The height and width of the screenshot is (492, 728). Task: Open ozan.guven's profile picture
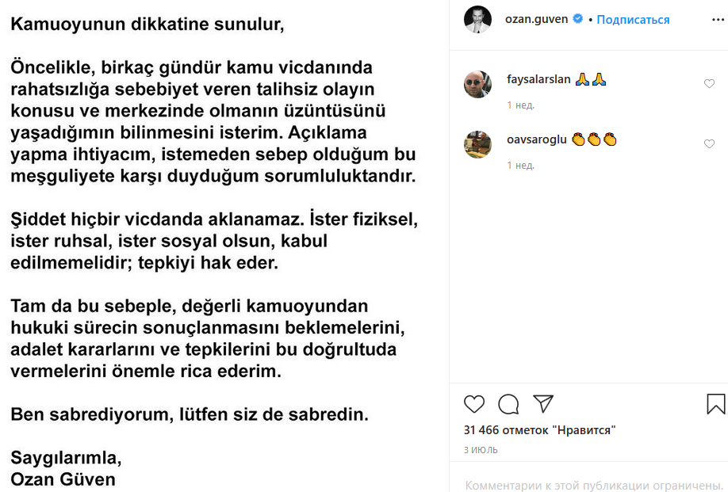point(477,19)
